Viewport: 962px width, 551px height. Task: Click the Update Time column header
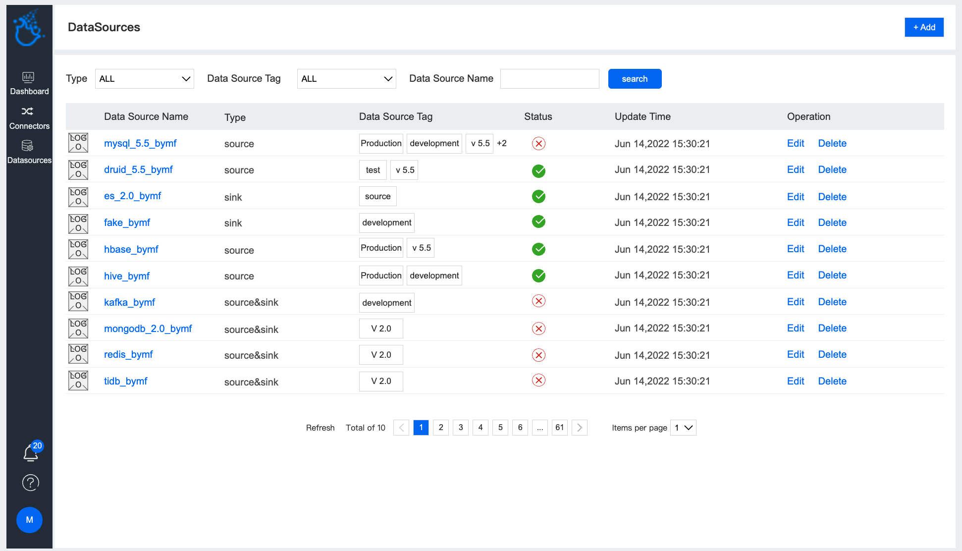click(642, 116)
